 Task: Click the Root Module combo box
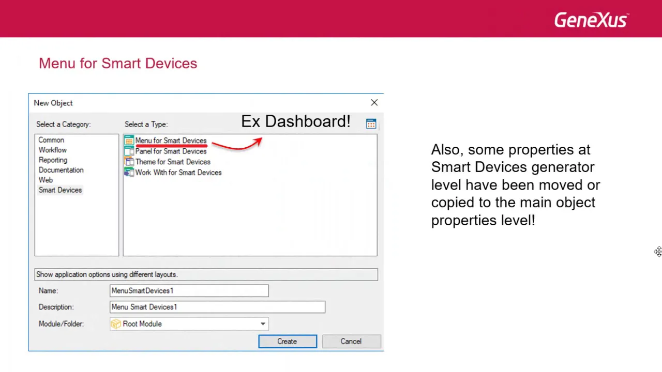click(x=189, y=324)
